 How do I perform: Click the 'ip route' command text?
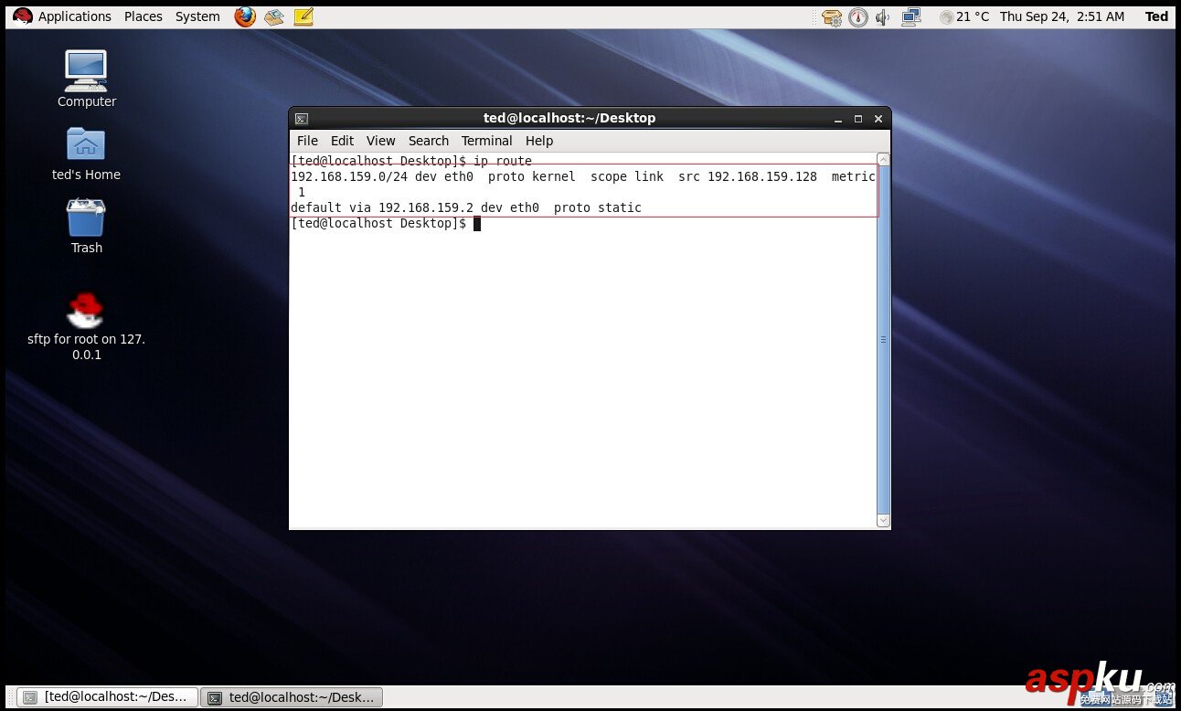click(x=503, y=161)
